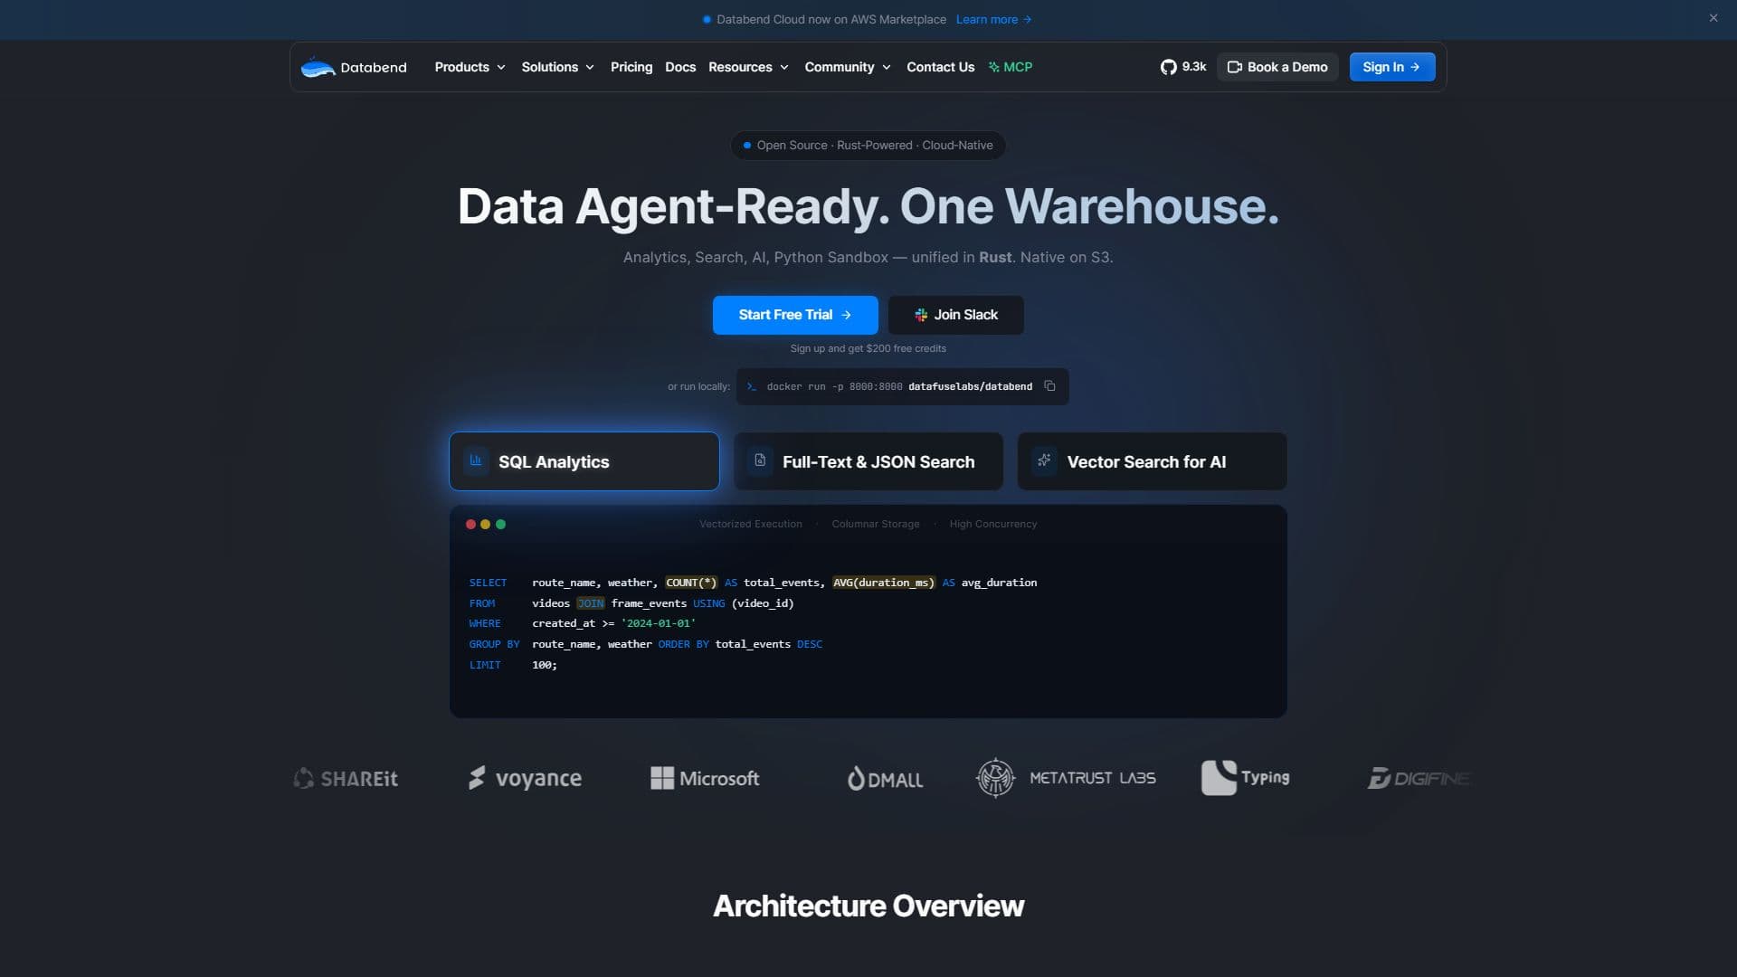Click the MetaTrust Labs customer logo
The height and width of the screenshot is (977, 1737).
click(1066, 778)
